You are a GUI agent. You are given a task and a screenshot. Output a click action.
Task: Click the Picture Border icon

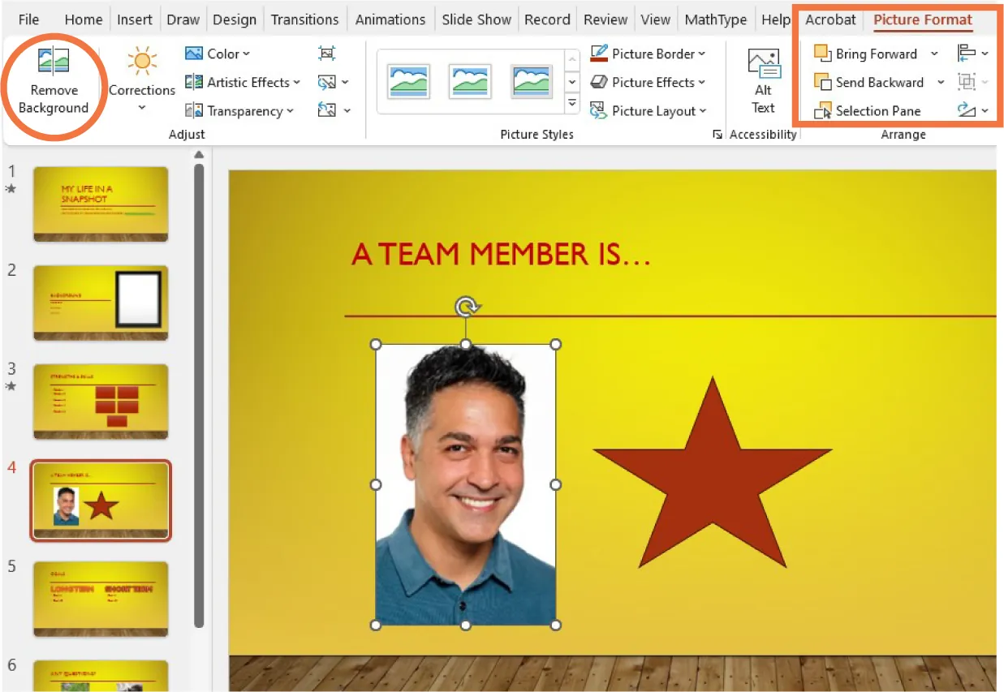click(x=601, y=54)
